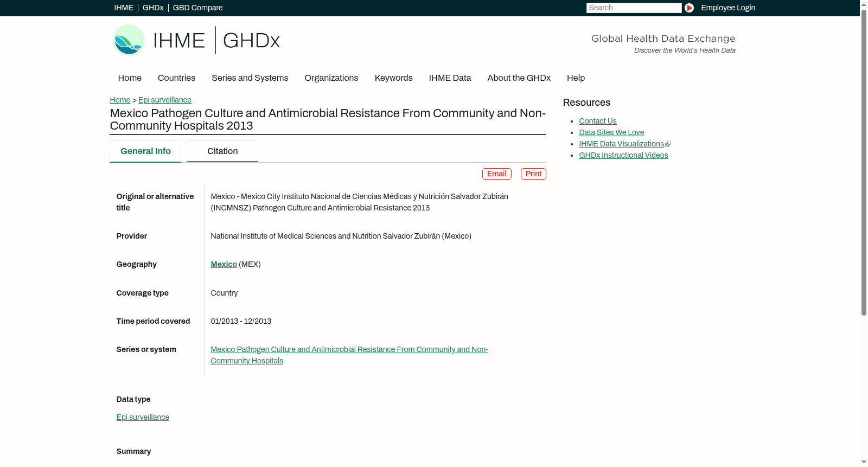Open the Organizations menu
Viewport: 868px width, 467px height.
coord(331,78)
